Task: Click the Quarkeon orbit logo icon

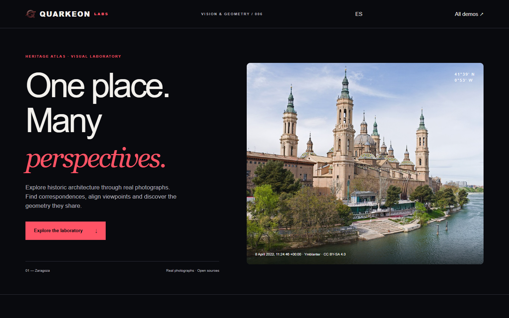Action: coord(31,14)
